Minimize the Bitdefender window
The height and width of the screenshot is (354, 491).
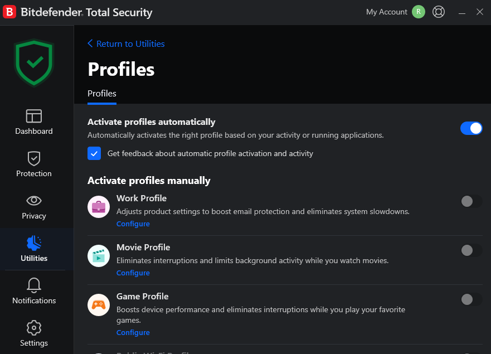click(462, 12)
